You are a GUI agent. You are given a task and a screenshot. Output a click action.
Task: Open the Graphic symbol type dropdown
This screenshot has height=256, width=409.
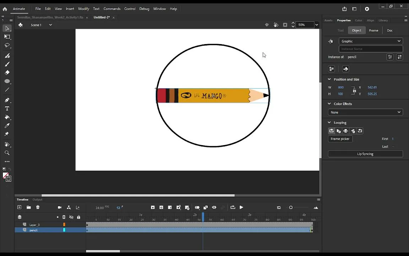(x=371, y=41)
